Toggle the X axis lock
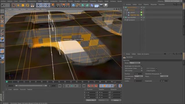Image resolution: width=185 pixels, height=104 pixels. (38, 5)
